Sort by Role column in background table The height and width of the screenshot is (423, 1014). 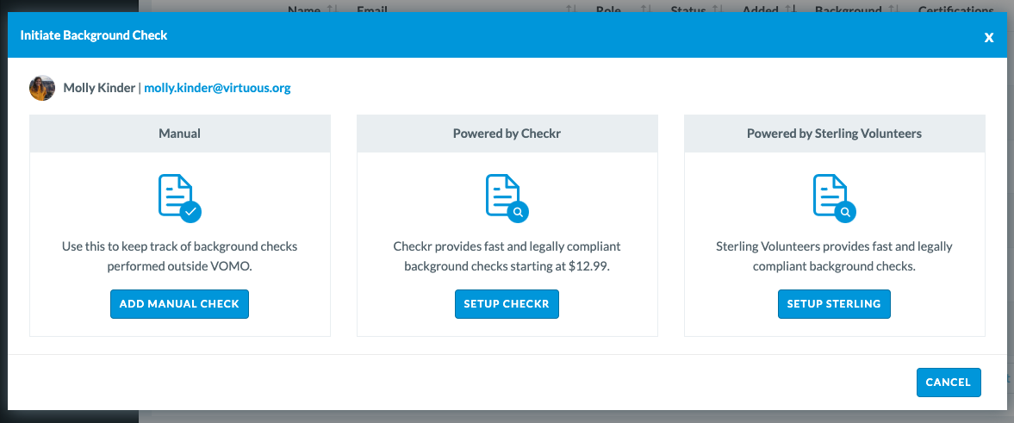[646, 9]
